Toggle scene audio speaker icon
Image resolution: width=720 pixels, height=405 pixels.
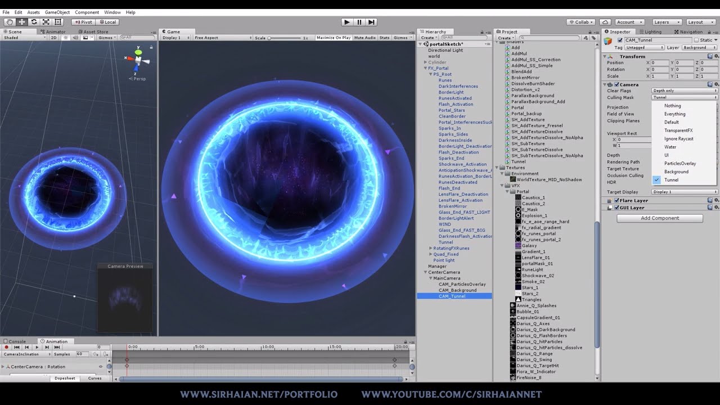coord(76,38)
